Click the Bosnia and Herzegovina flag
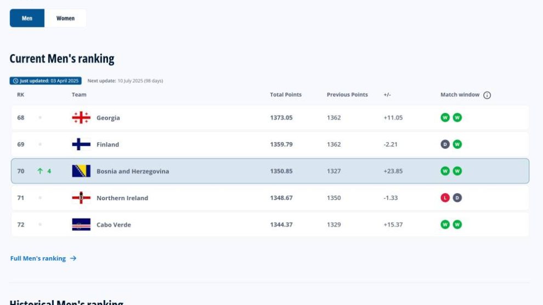543x305 pixels. tap(81, 171)
